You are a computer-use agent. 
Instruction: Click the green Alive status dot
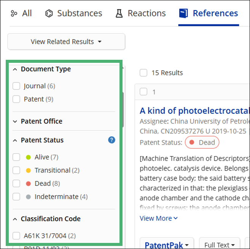tap(29, 157)
